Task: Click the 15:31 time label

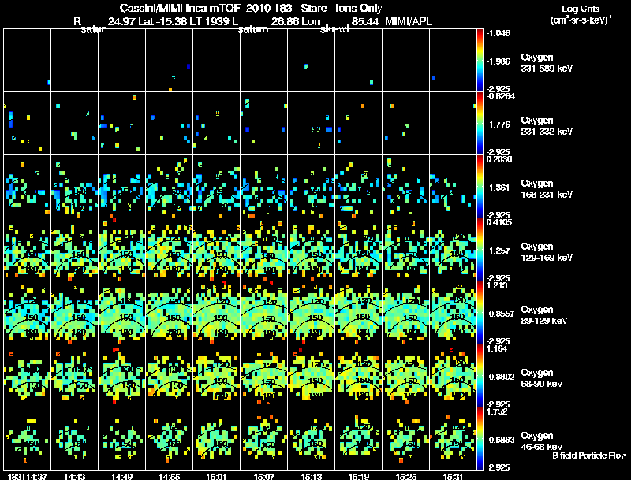Action: click(x=454, y=476)
